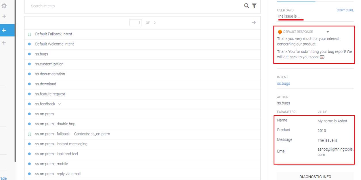Select the ss.on-prem - reply-via-email intent
The width and height of the screenshot is (361, 180).
(58, 174)
